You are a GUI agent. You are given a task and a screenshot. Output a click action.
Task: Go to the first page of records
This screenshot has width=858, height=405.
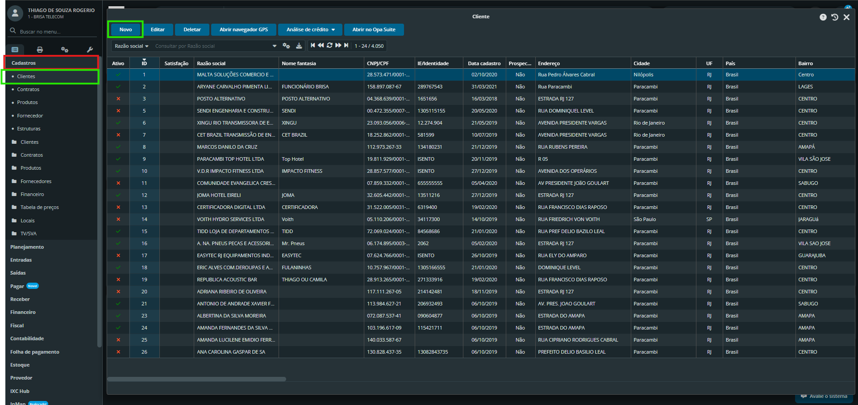click(312, 46)
